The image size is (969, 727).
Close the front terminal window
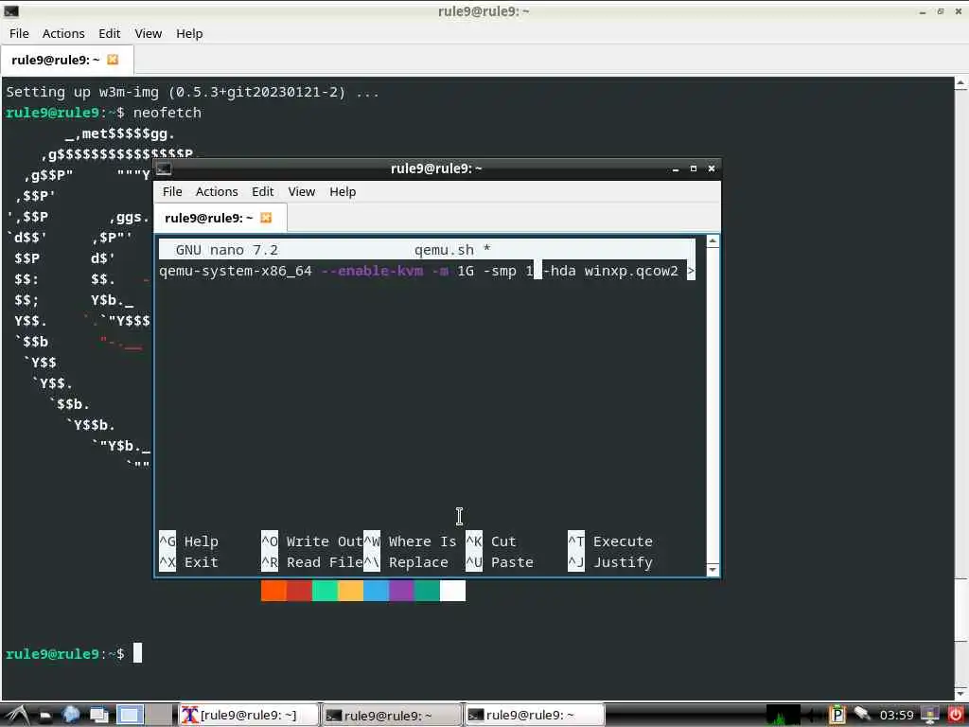click(x=712, y=168)
